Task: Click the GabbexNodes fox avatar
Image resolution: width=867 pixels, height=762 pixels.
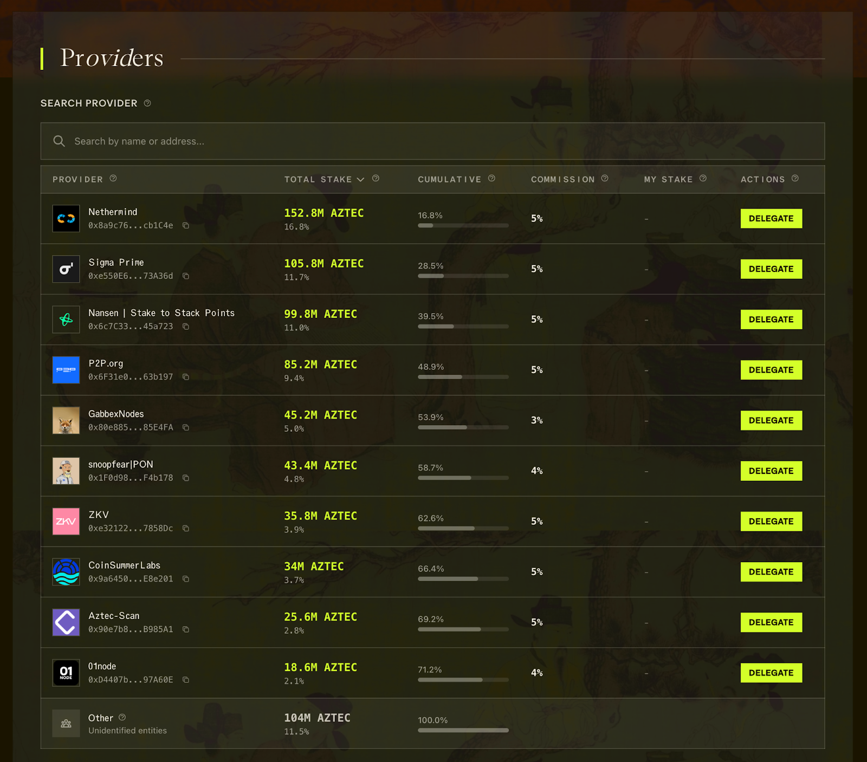Action: 66,420
